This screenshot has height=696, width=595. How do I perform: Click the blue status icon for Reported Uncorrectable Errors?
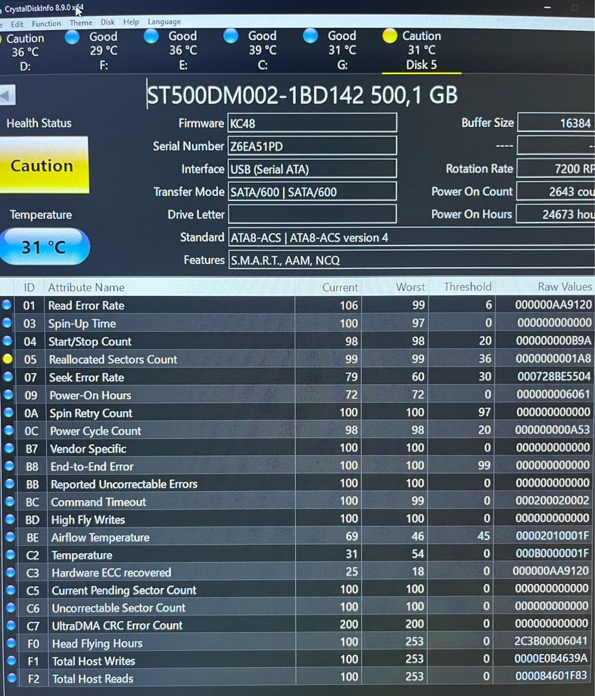[9, 483]
